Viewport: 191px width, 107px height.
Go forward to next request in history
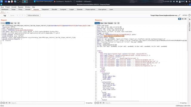tap(22, 15)
